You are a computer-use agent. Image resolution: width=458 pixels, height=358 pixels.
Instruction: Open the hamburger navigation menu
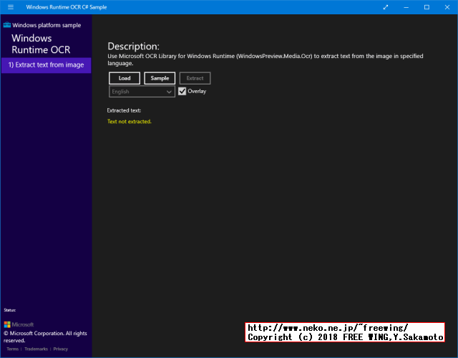click(x=11, y=7)
